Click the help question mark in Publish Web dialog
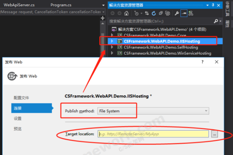The height and width of the screenshot is (155, 233). point(202,62)
